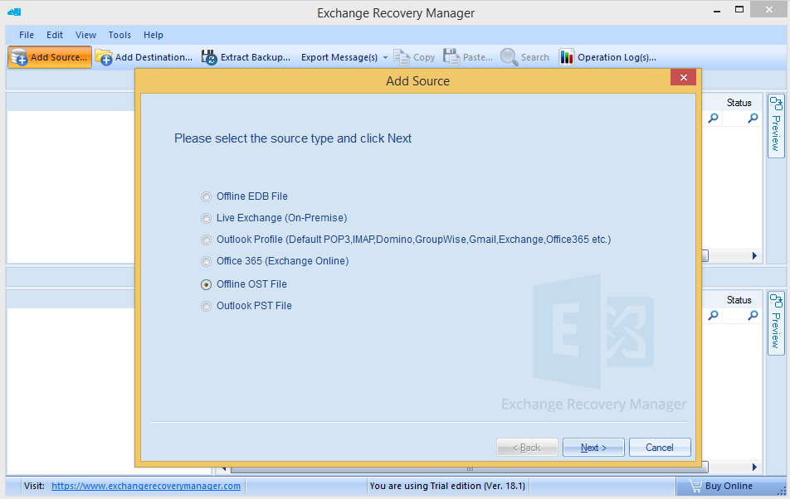This screenshot has width=790, height=499.
Task: Select Outlook Profile source option
Action: pos(406,240)
